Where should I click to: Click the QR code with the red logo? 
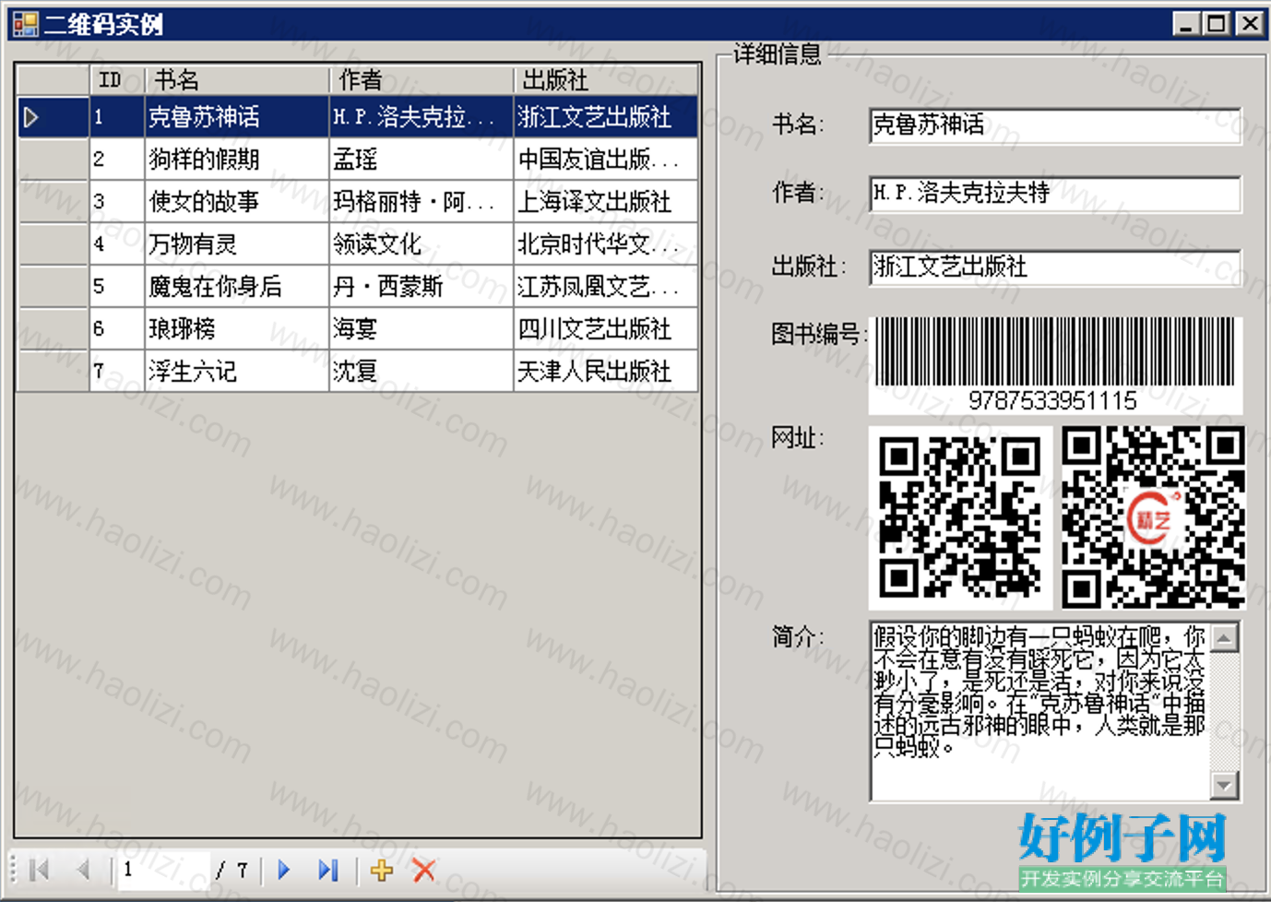click(1153, 517)
